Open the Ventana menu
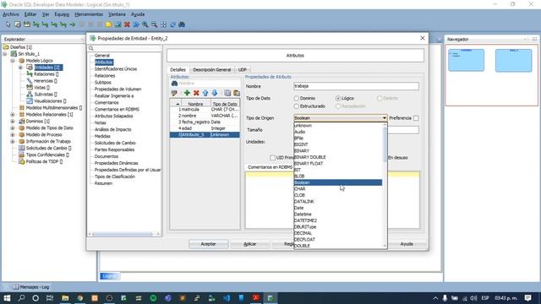This screenshot has width=541, height=304. pos(117,14)
